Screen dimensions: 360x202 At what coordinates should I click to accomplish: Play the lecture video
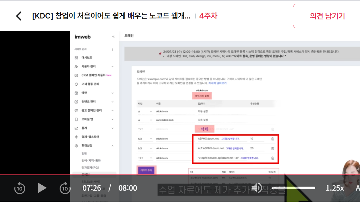(42, 188)
